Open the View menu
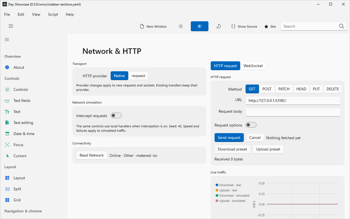This screenshot has height=219, width=350. point(36,14)
